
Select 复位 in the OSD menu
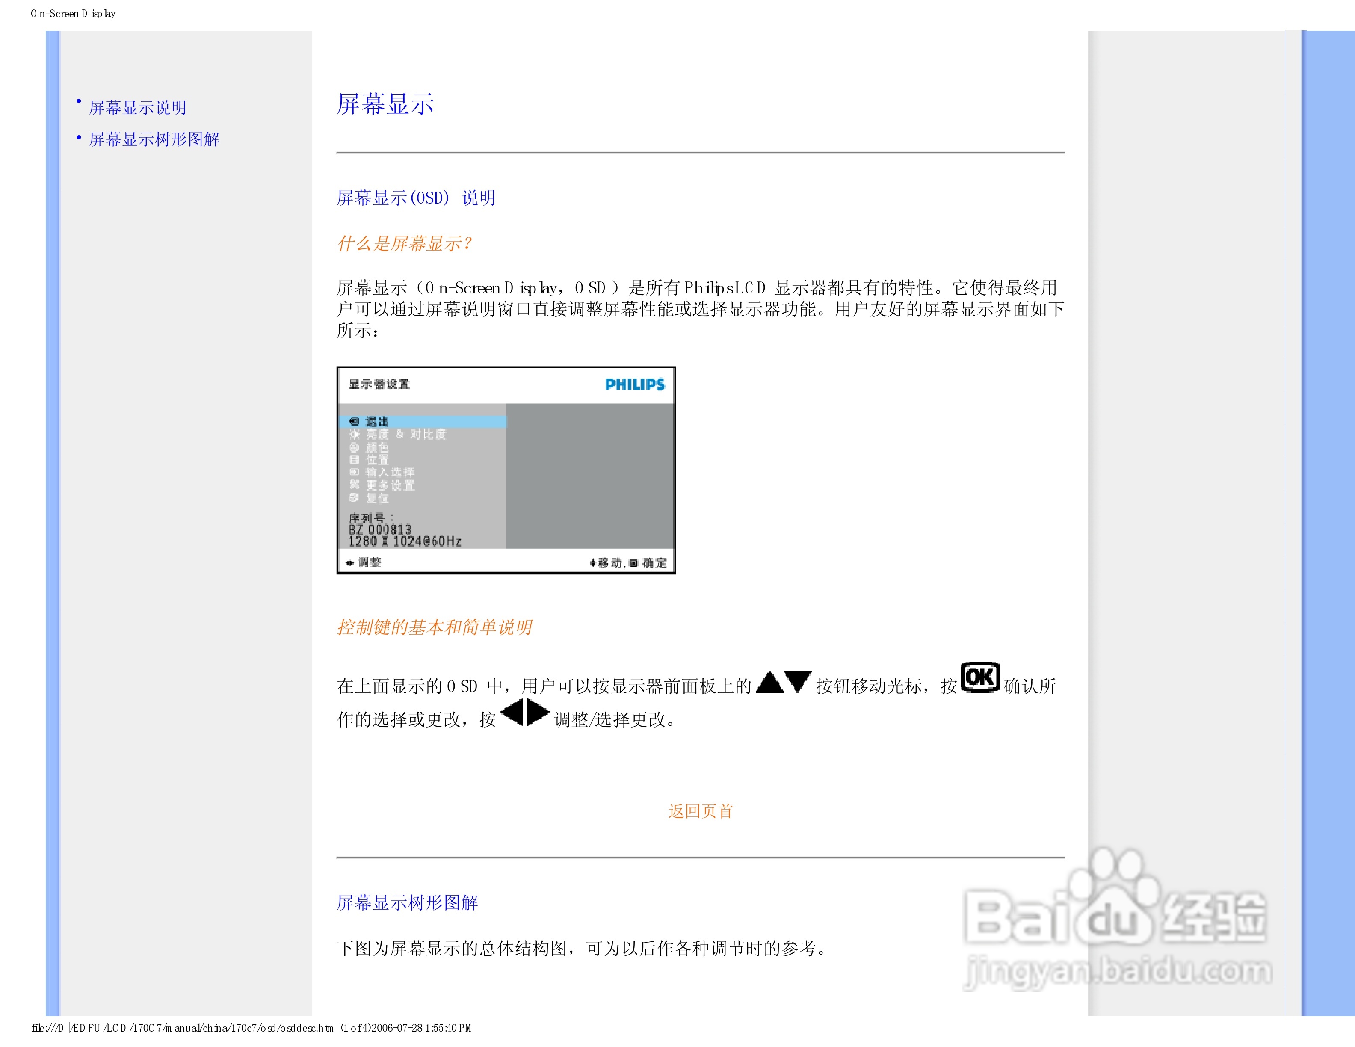click(376, 498)
